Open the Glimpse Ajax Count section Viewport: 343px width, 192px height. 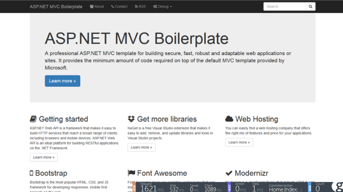(320, 187)
